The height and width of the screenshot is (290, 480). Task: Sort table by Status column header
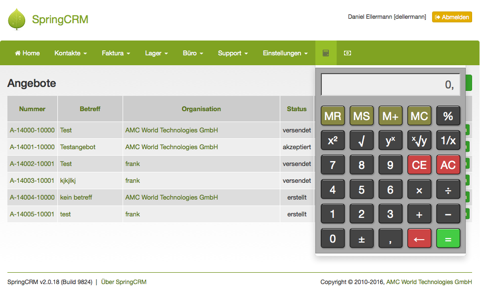click(x=296, y=109)
